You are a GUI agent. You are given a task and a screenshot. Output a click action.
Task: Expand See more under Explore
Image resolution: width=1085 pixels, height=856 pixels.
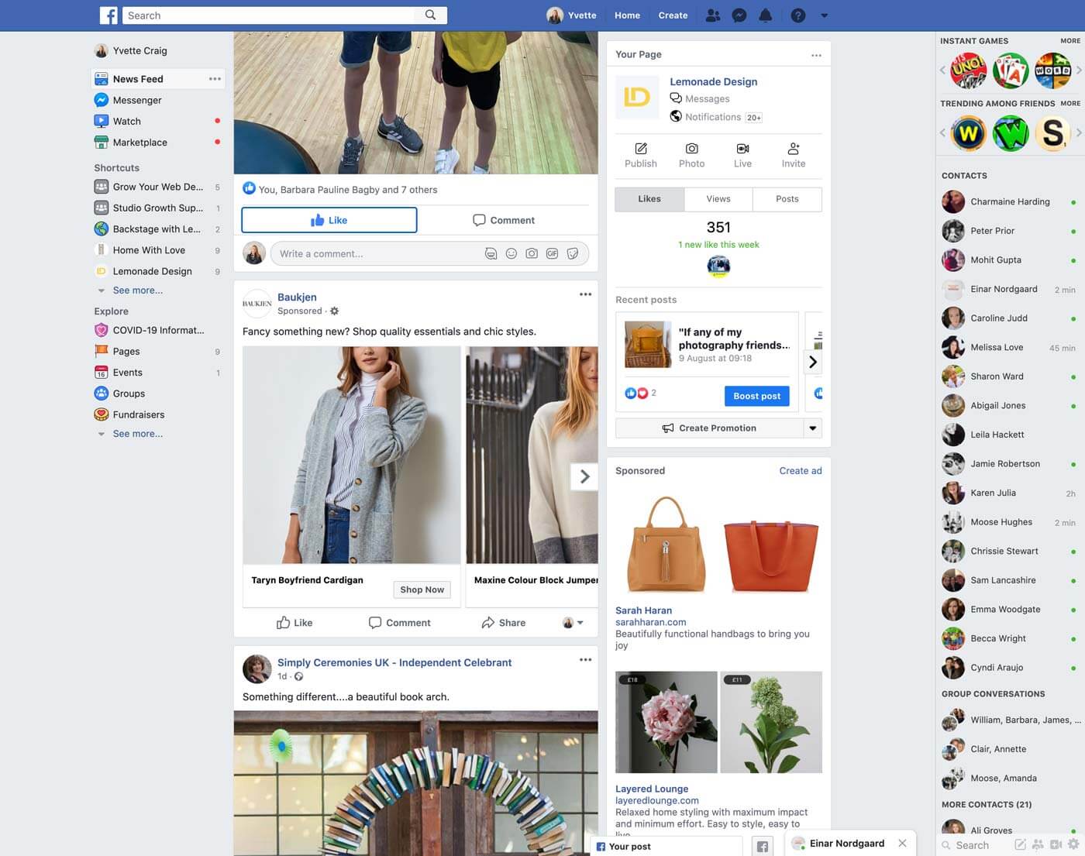(x=137, y=434)
